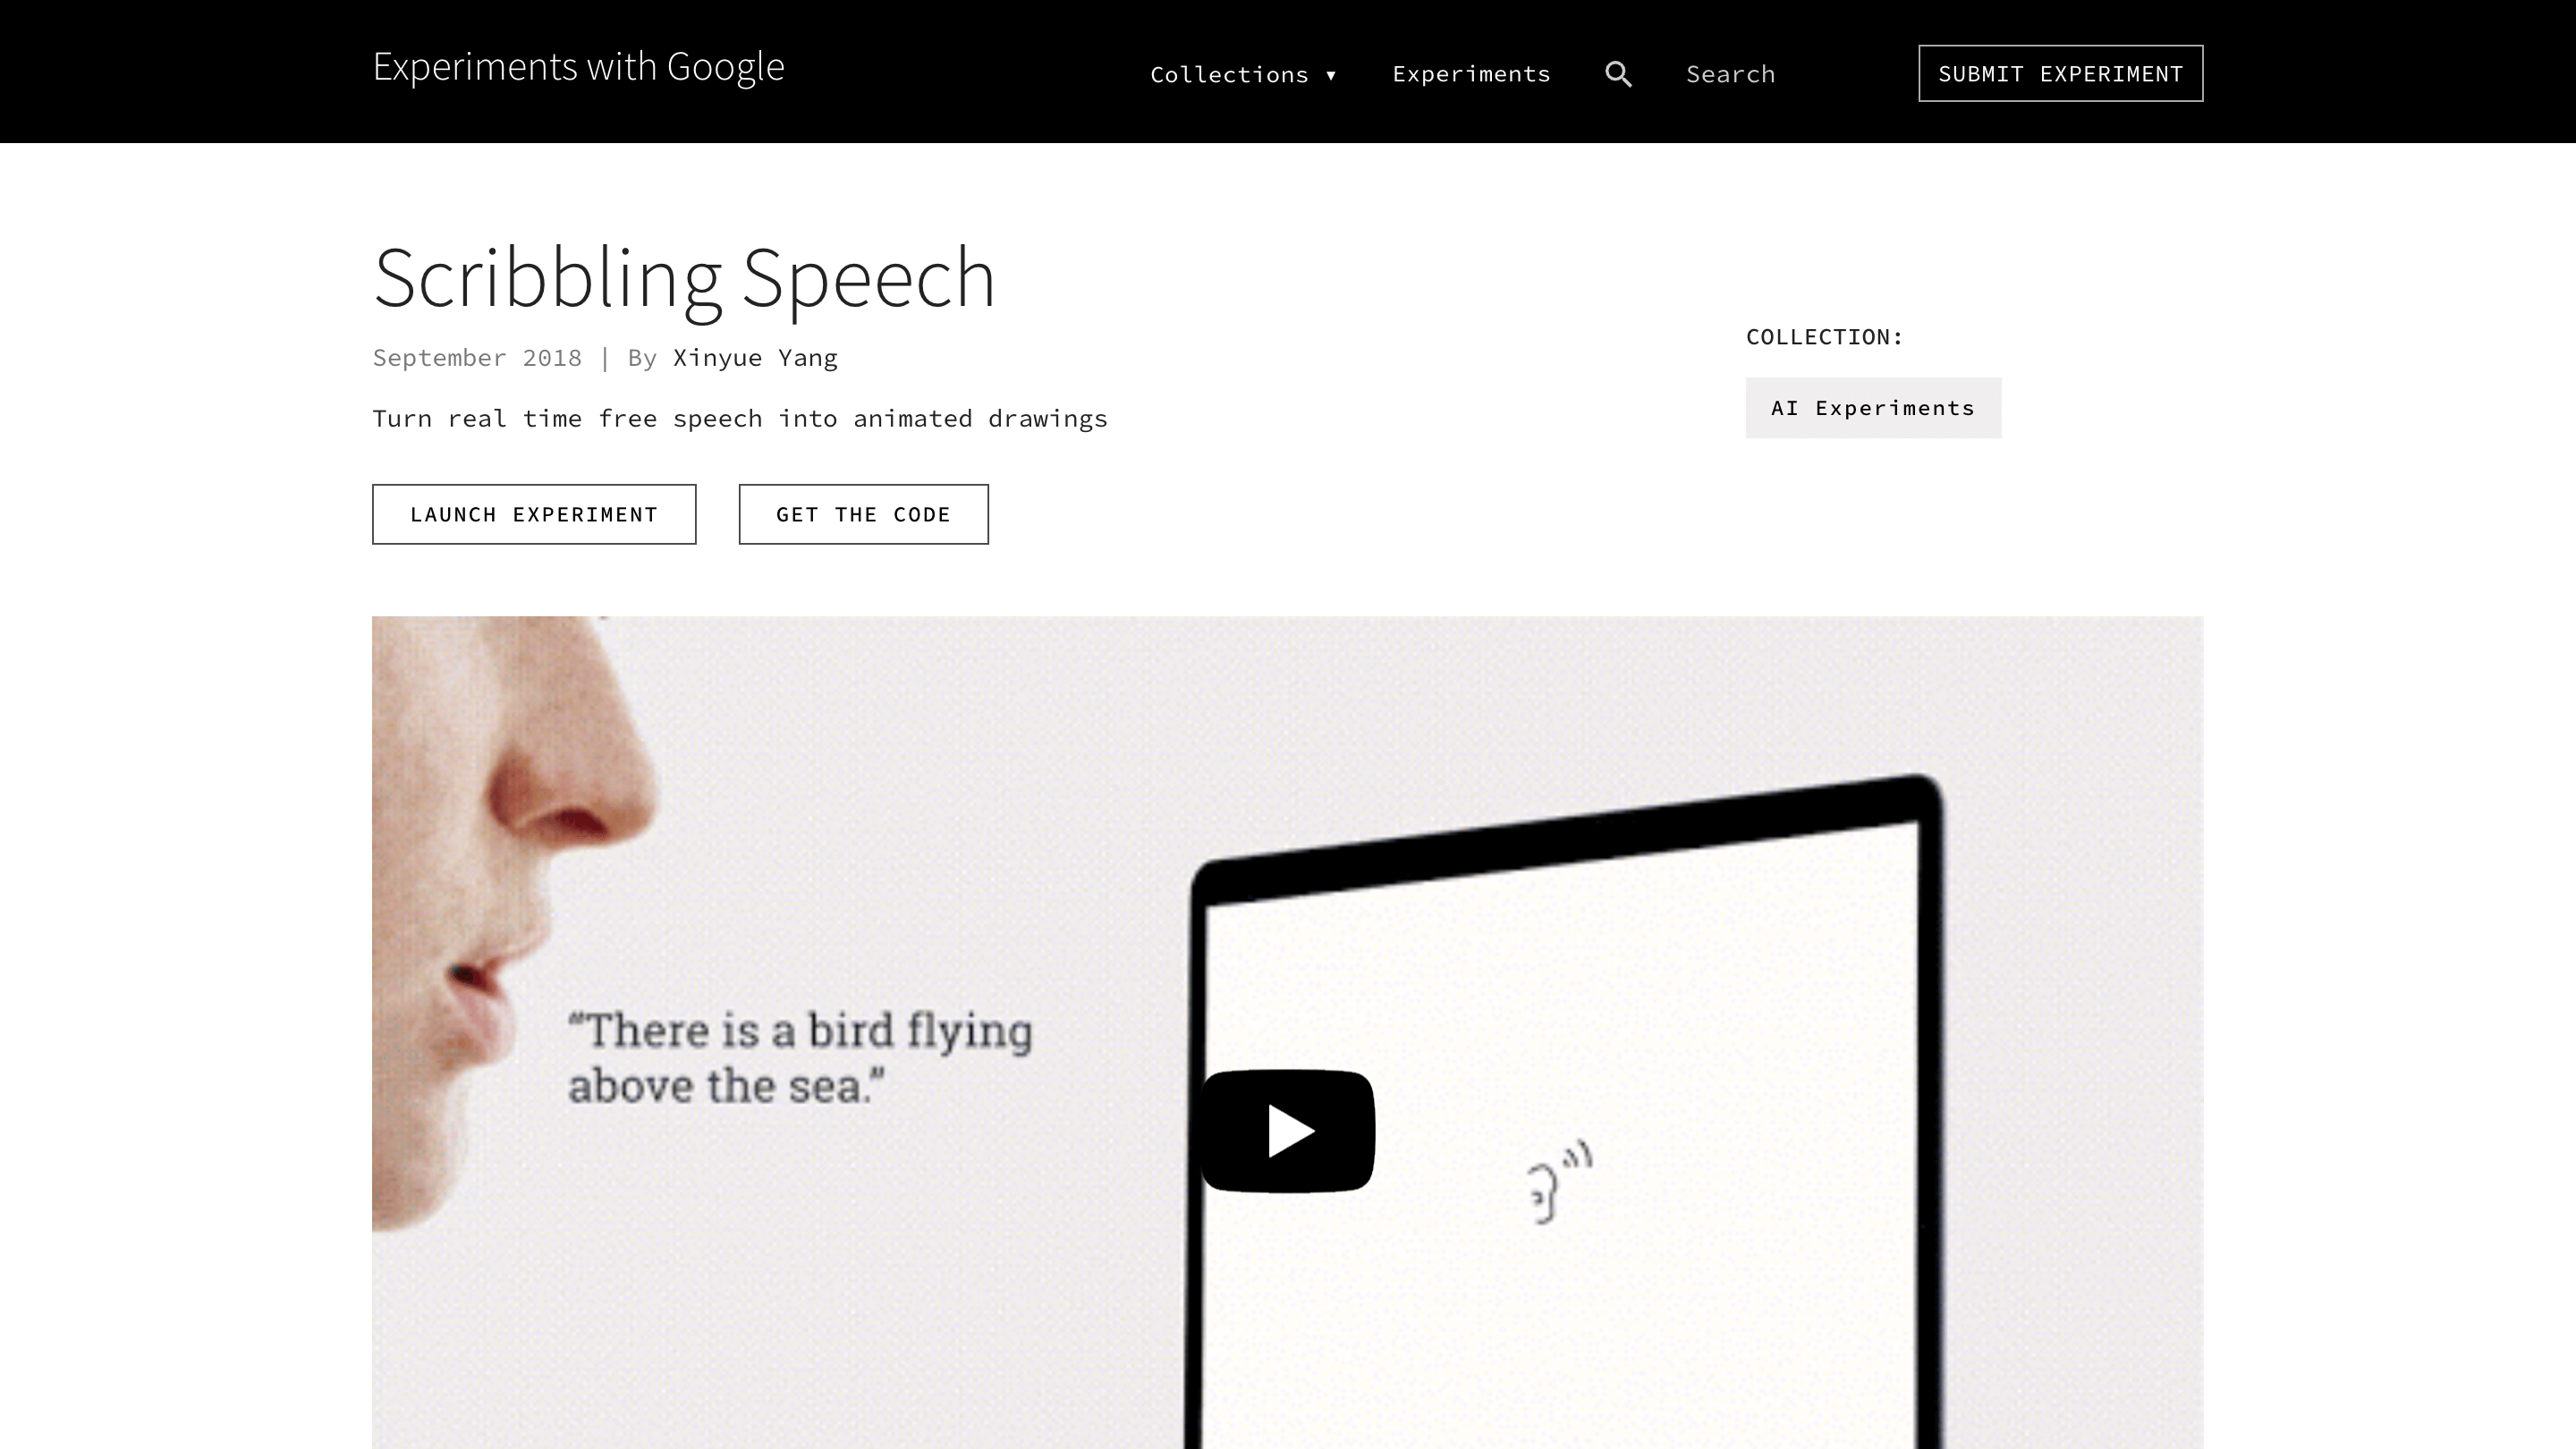Open the AI Experiments collection tag
Viewport: 2576px width, 1449px height.
click(1873, 408)
